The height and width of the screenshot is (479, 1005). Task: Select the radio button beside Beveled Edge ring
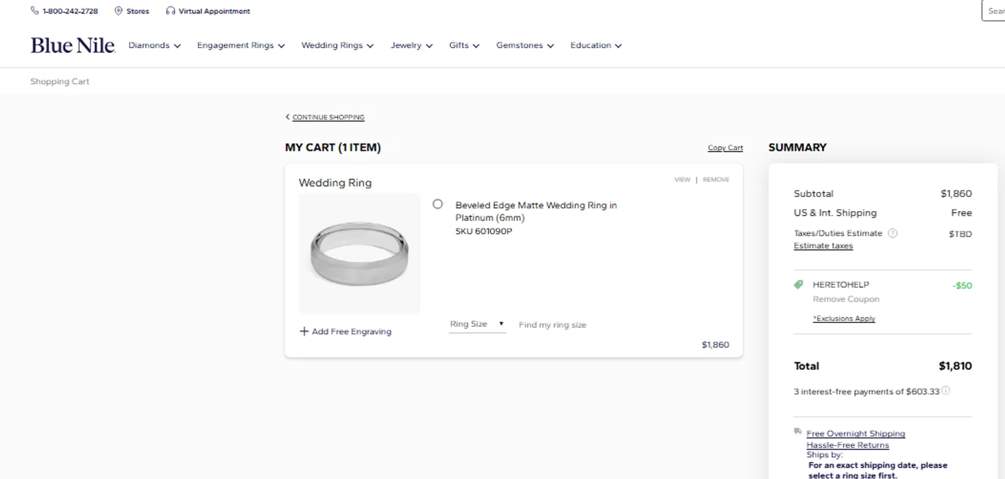pyautogui.click(x=438, y=204)
